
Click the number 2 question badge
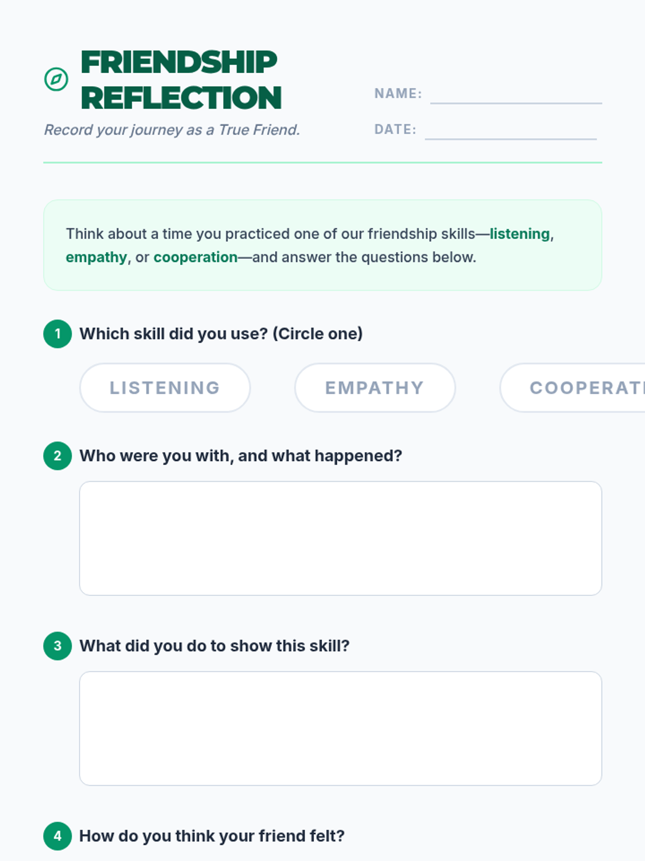tap(58, 456)
